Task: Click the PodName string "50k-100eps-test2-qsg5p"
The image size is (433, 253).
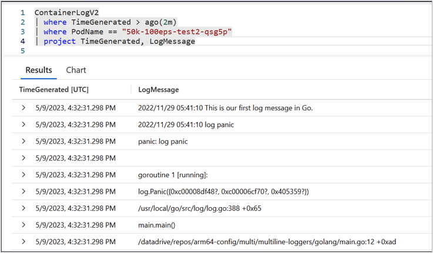Action: [177, 32]
